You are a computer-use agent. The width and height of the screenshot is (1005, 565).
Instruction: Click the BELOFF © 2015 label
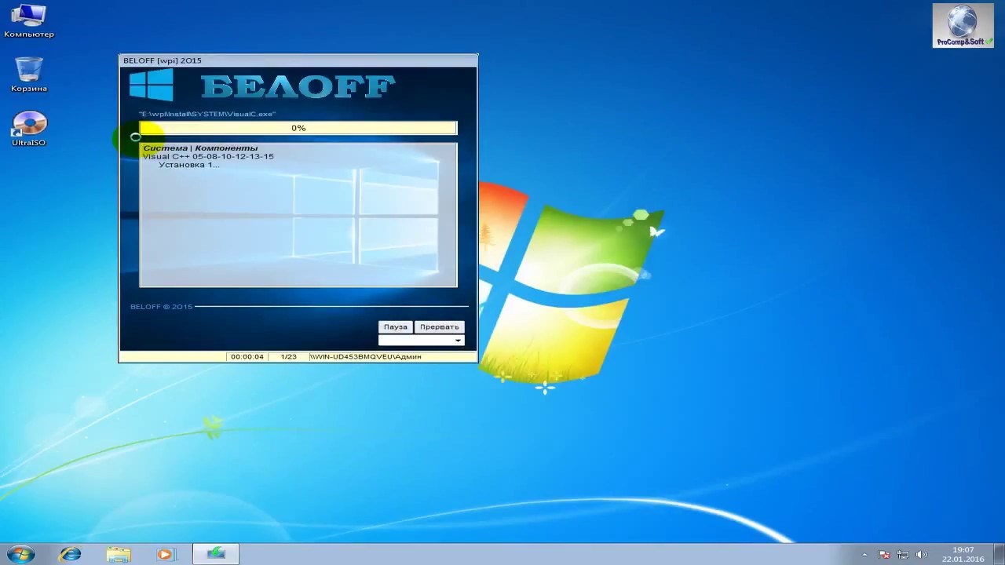161,306
